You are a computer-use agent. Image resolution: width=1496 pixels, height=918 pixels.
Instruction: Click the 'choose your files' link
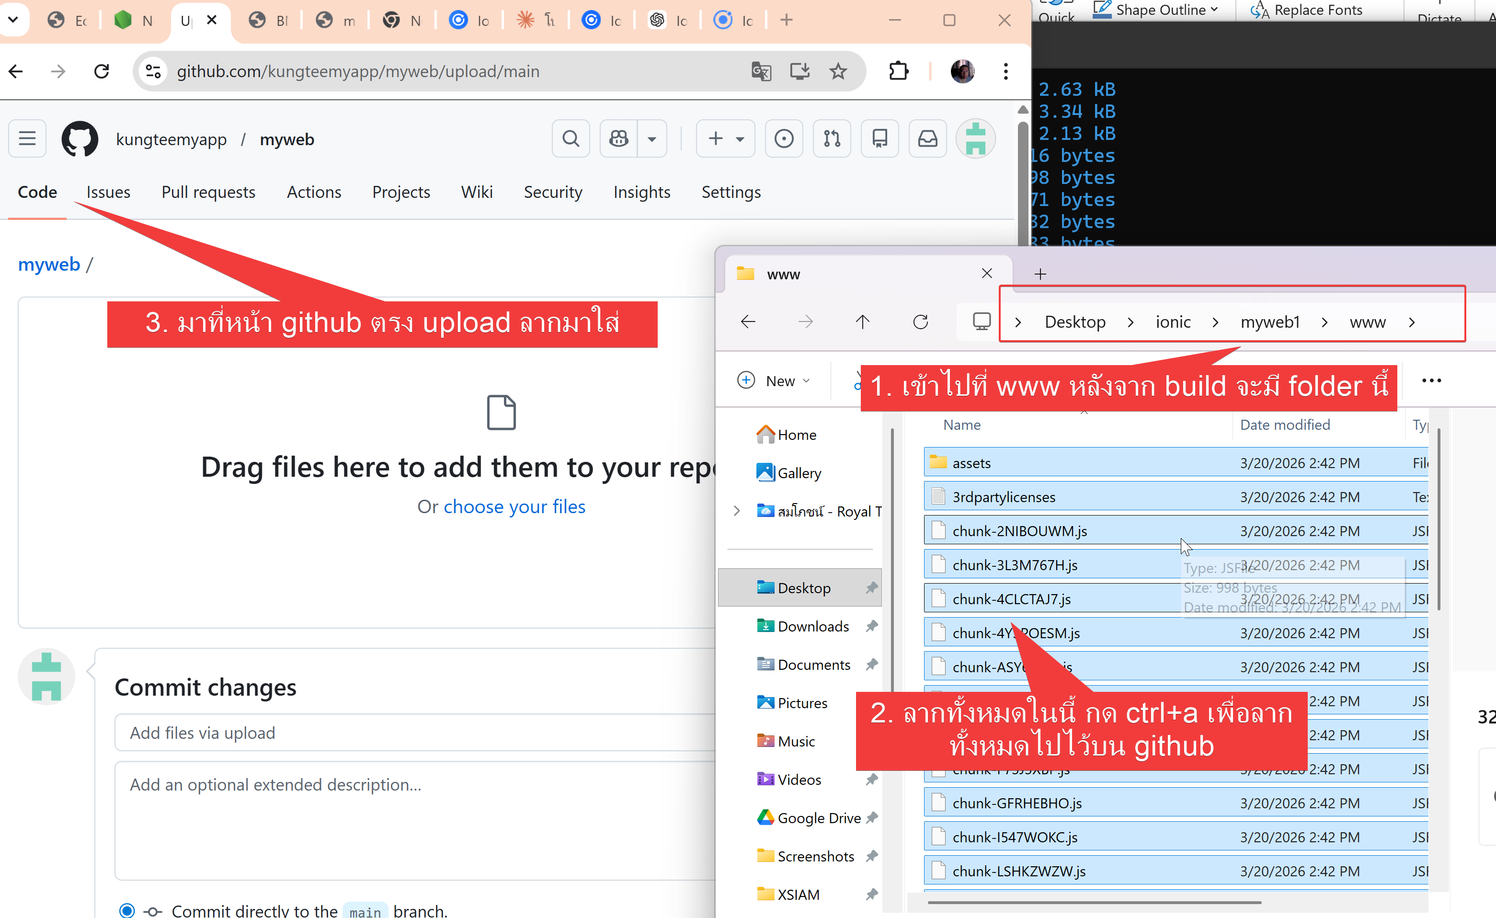514,506
